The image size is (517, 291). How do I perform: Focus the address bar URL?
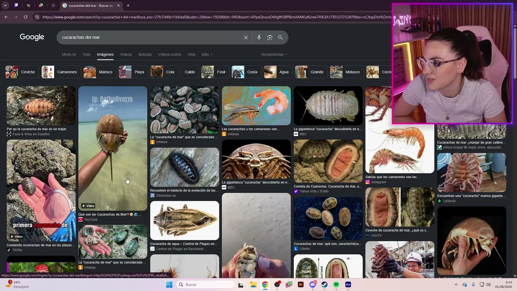pyautogui.click(x=216, y=17)
